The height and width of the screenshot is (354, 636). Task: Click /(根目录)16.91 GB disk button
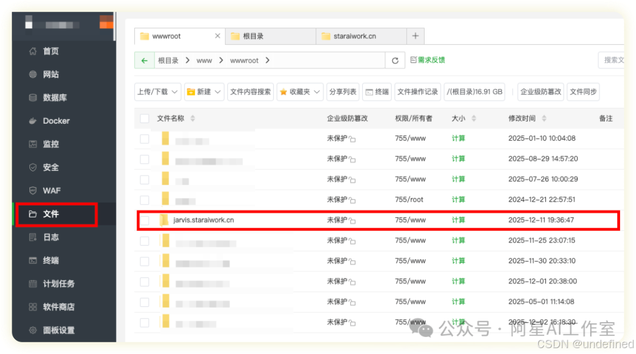click(475, 92)
